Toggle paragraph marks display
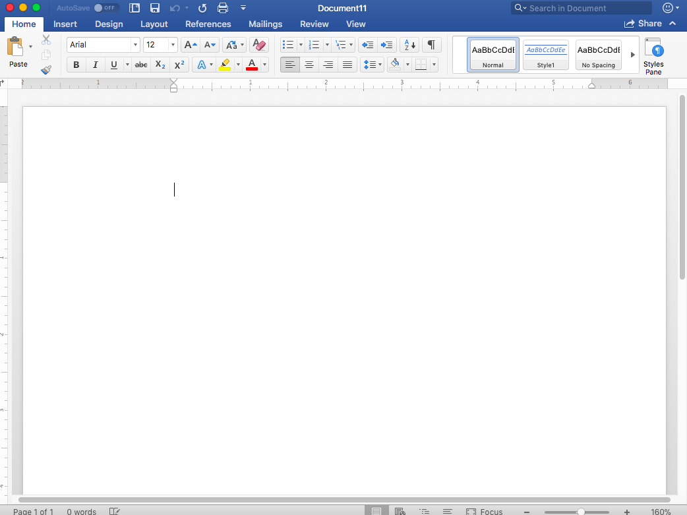This screenshot has height=515, width=687. [x=432, y=45]
